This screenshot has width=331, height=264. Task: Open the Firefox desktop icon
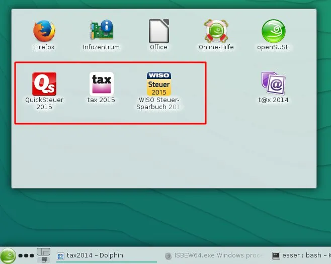44,31
